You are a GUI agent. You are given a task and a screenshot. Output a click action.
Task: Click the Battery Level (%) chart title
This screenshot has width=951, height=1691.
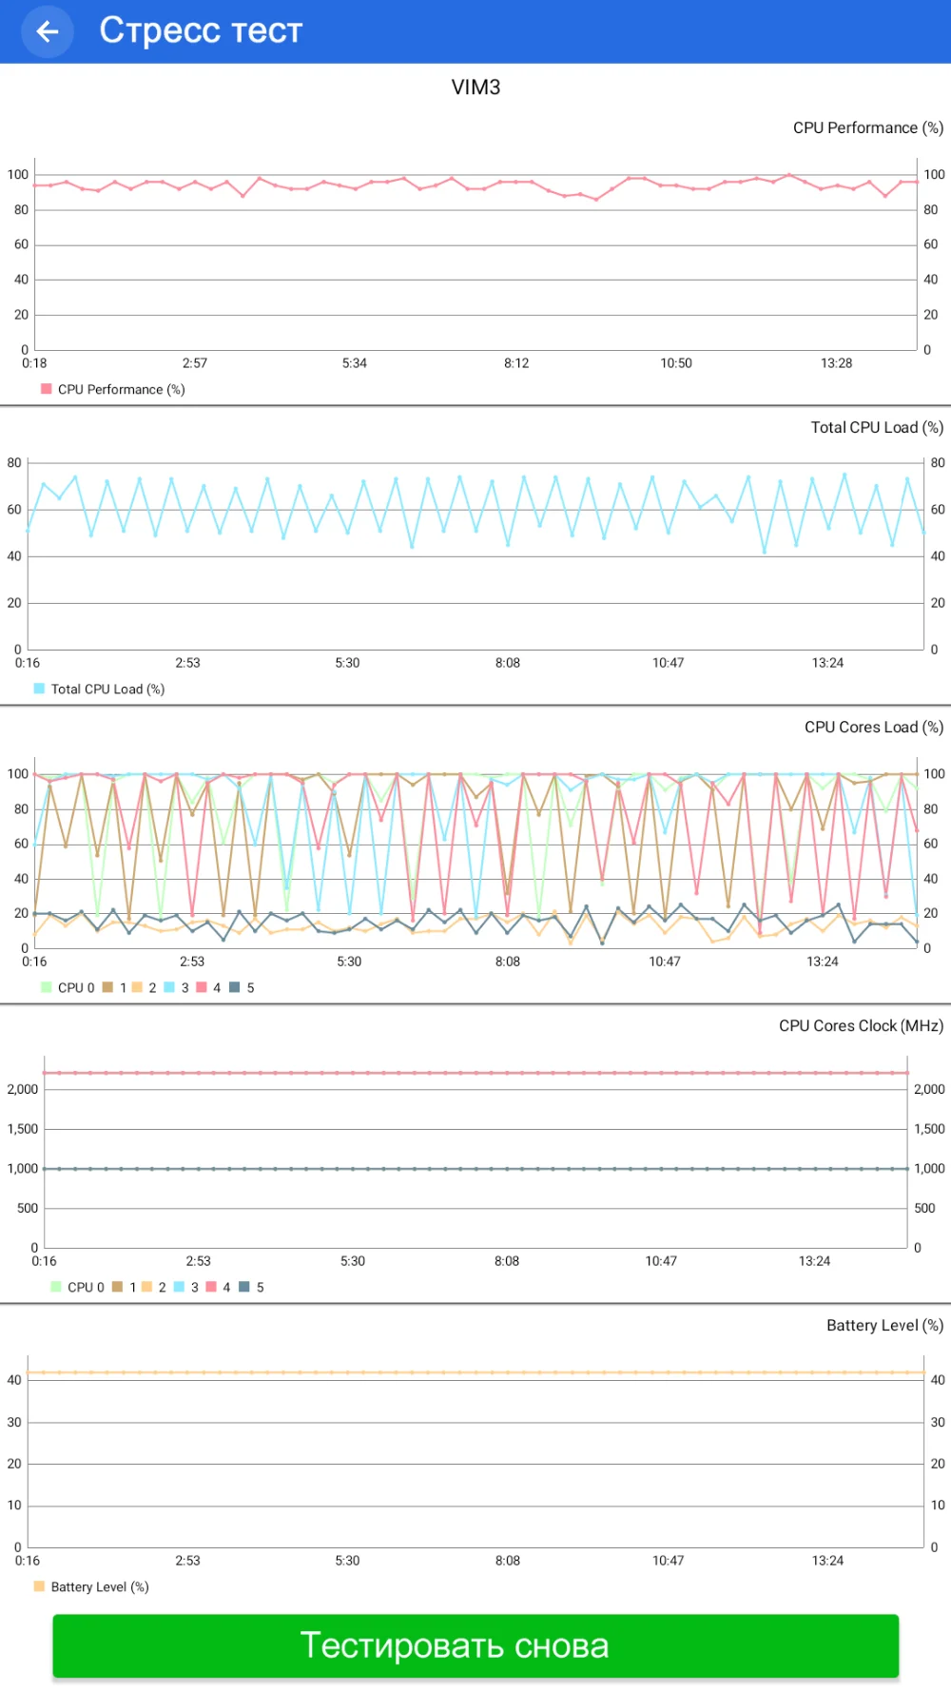click(884, 1326)
